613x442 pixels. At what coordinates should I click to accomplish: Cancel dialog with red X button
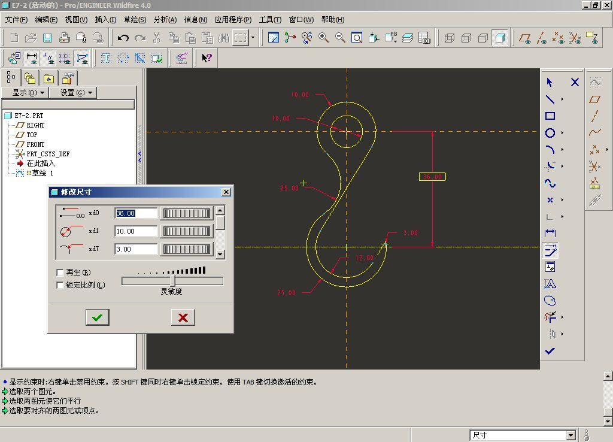click(x=183, y=317)
